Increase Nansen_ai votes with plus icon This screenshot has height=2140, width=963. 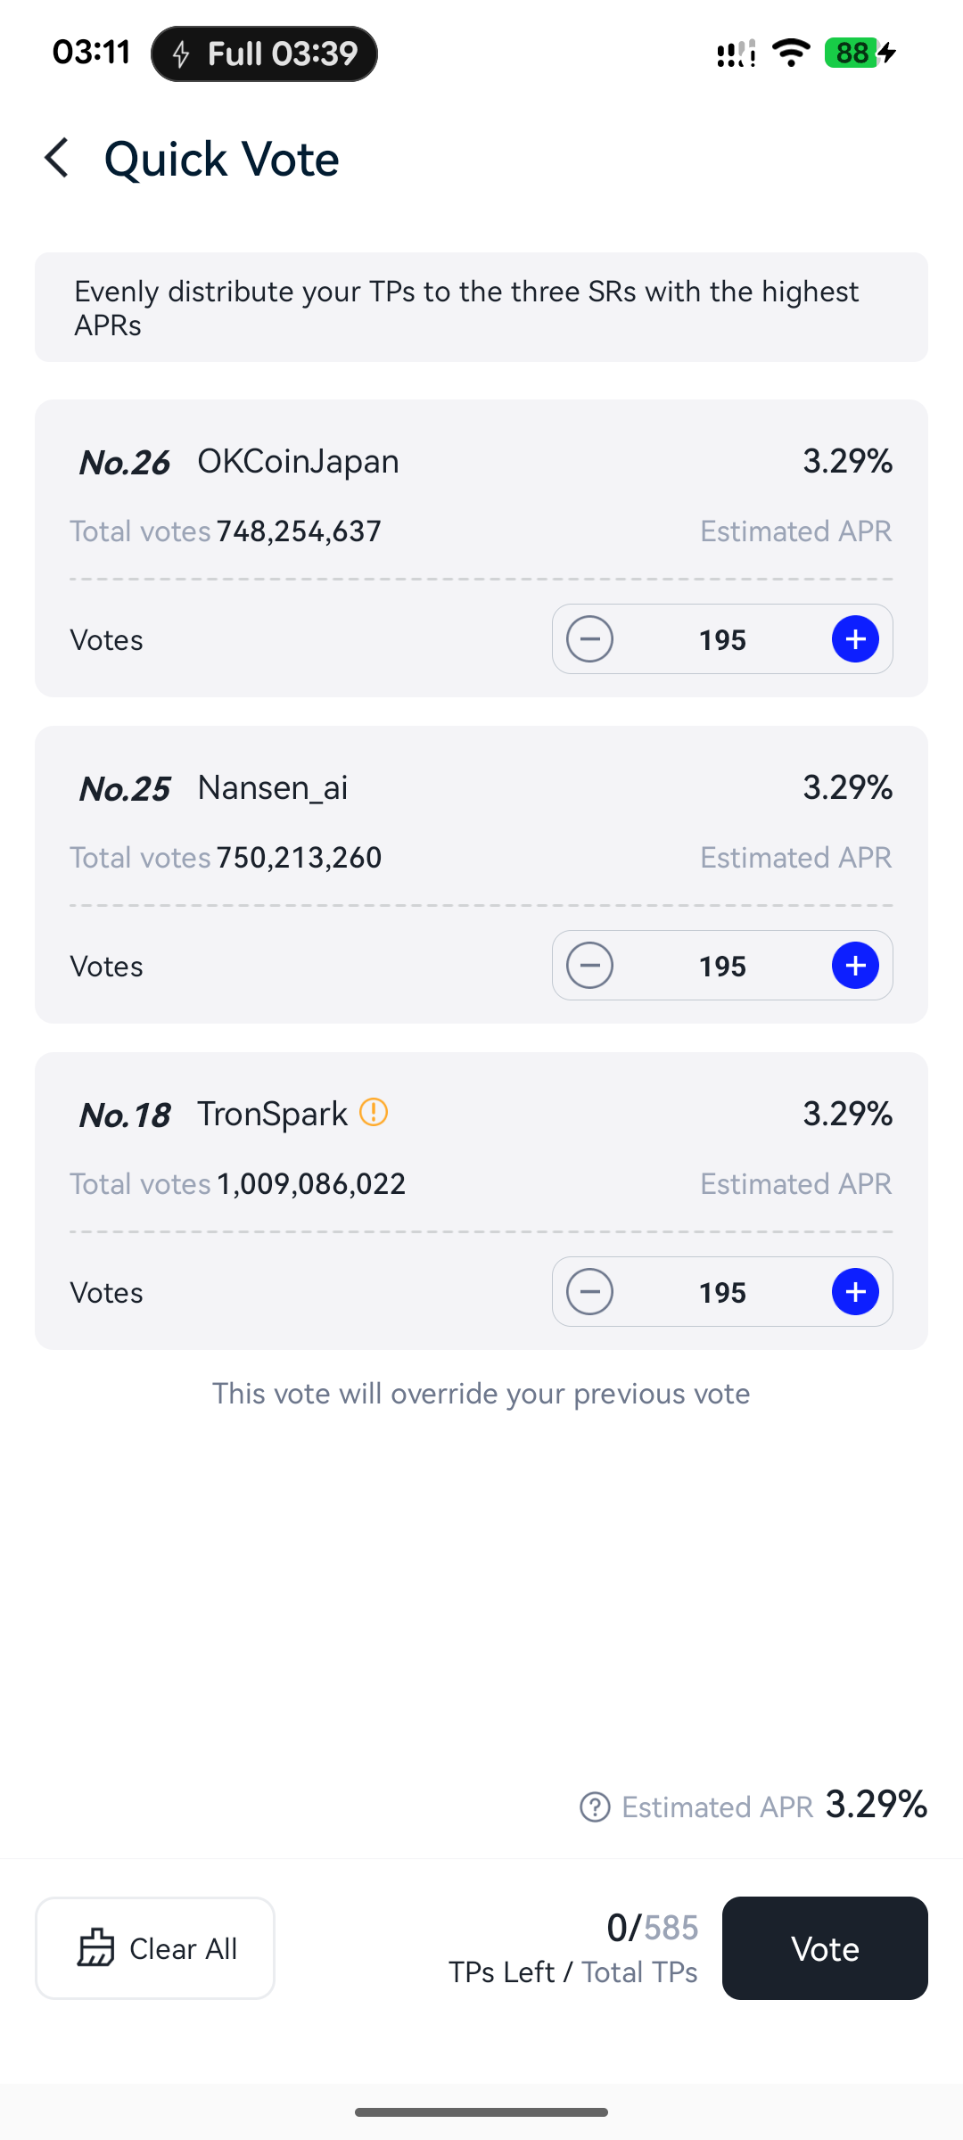pos(855,966)
